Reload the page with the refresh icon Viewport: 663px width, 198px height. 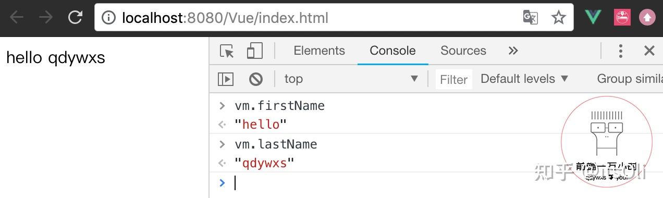tap(76, 18)
